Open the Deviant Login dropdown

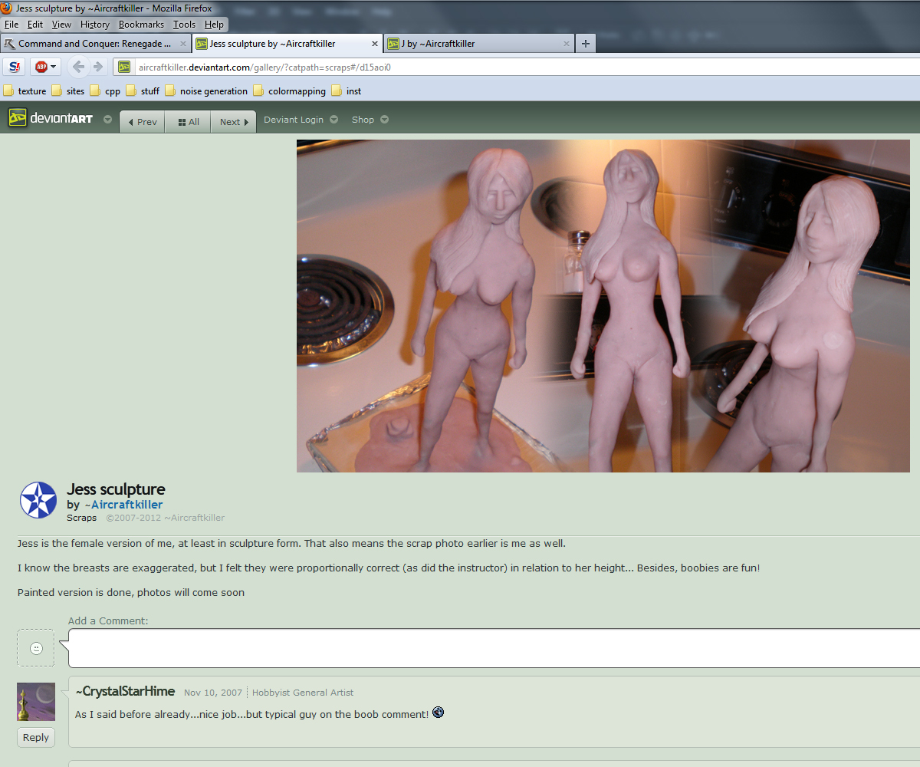301,120
